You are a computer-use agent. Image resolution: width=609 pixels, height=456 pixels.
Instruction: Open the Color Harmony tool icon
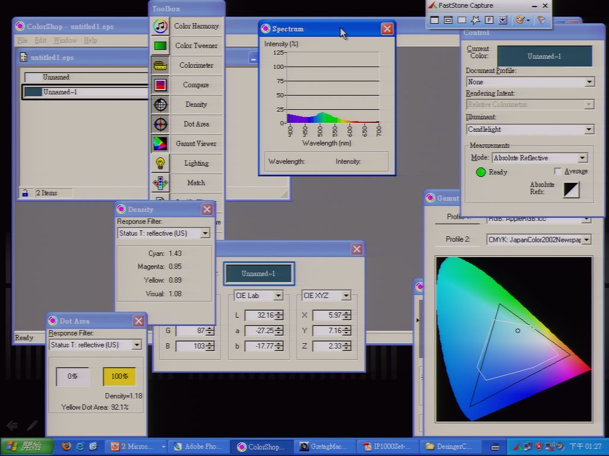point(160,26)
